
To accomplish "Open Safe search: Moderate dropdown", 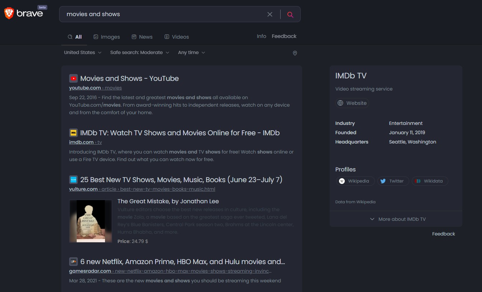I will point(139,53).
